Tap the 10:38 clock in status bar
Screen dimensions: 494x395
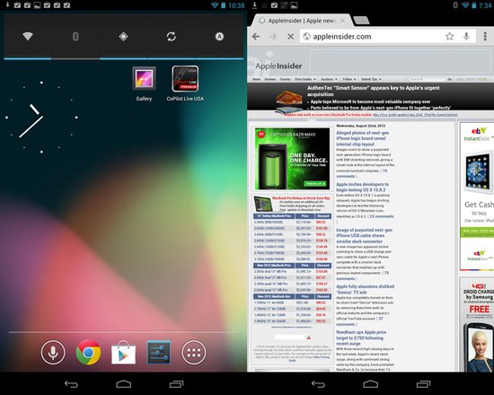pyautogui.click(x=236, y=5)
